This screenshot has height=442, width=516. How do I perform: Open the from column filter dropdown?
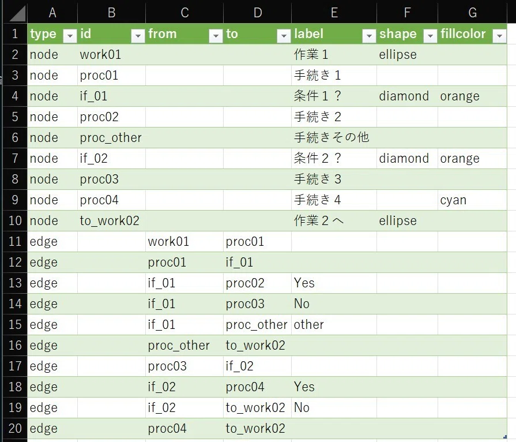click(x=216, y=36)
